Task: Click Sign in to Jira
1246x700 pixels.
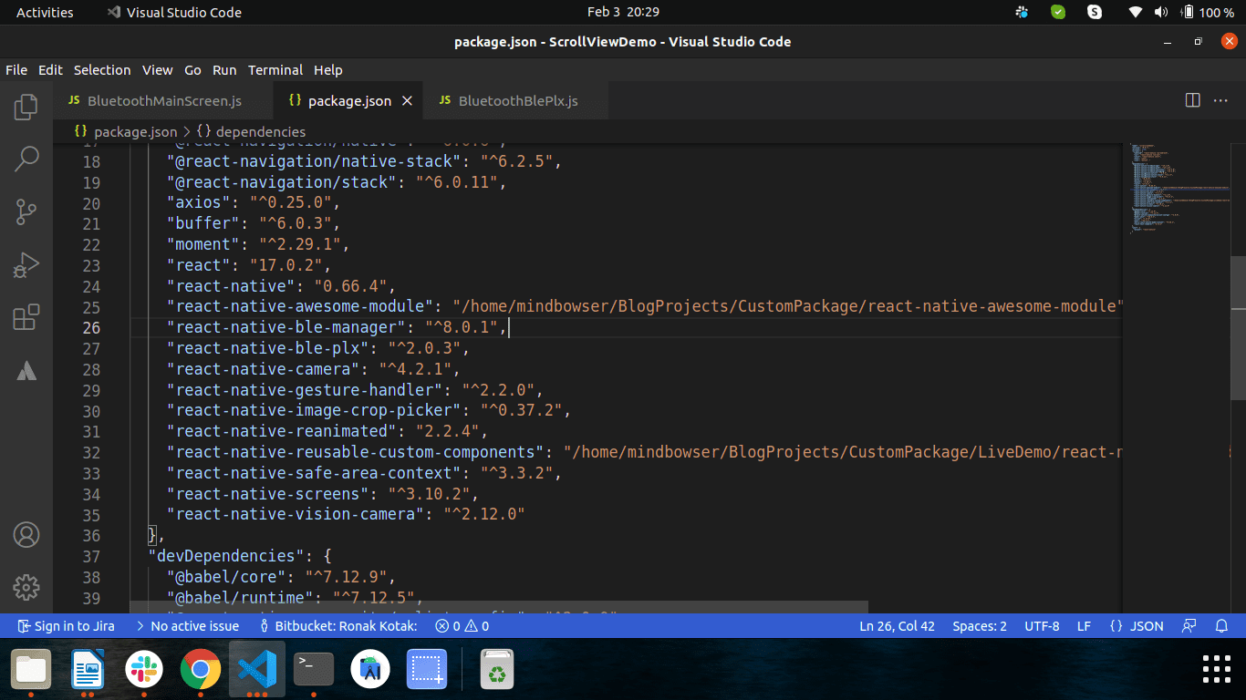Action: pos(66,626)
